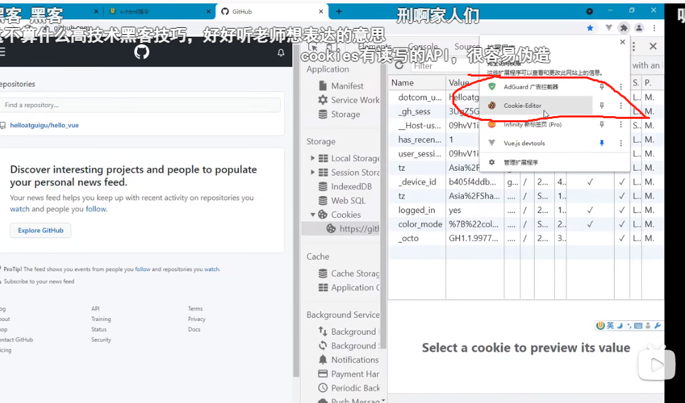Select Cache Storage in Cache section
The height and width of the screenshot is (403, 685).
click(x=348, y=273)
